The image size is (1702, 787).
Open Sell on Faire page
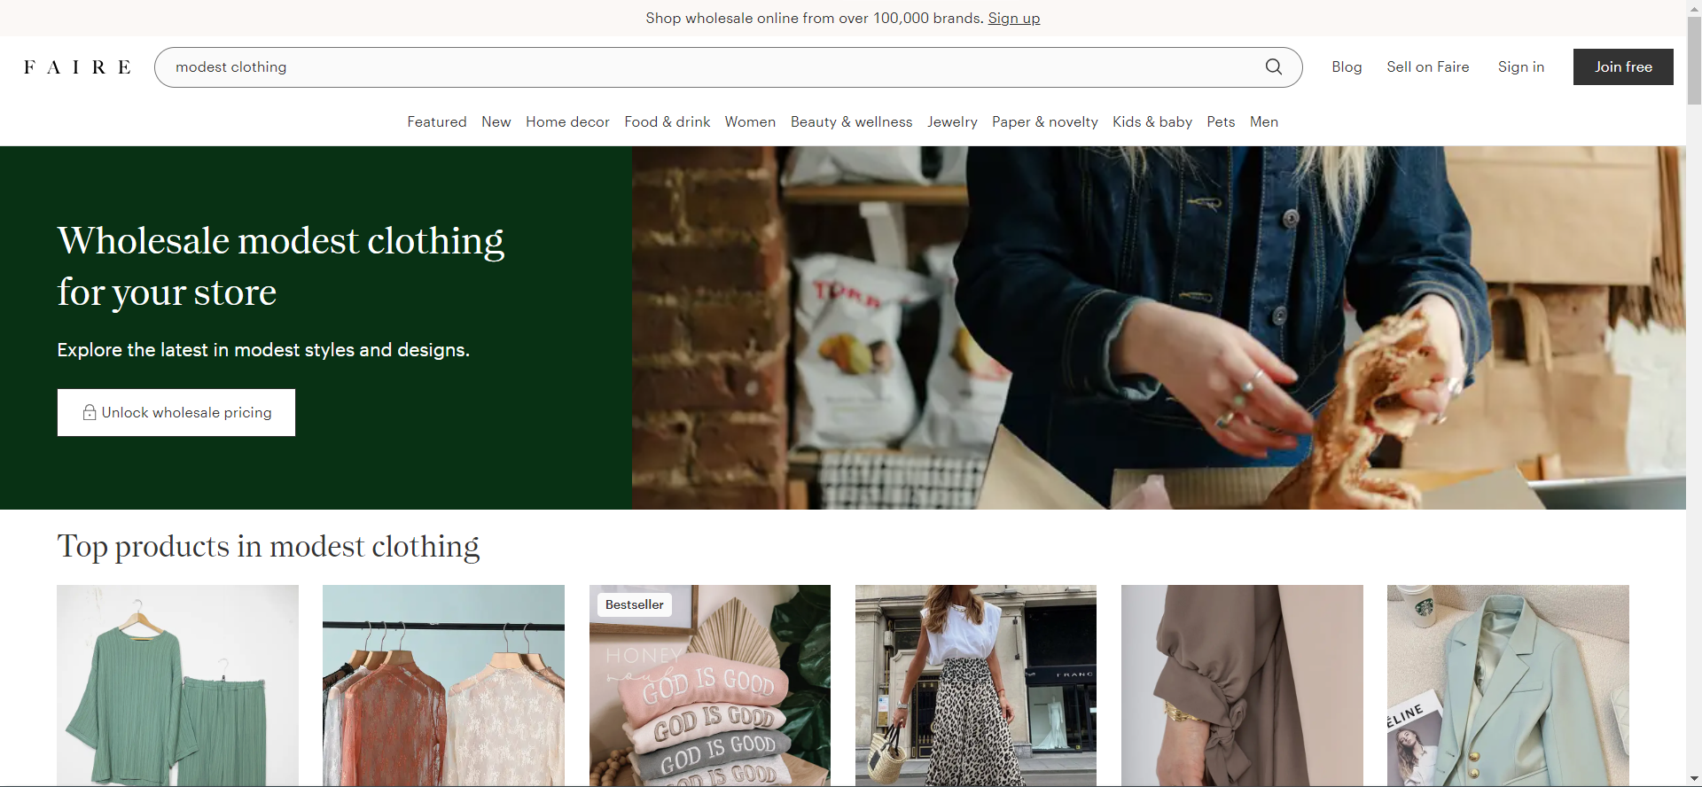click(x=1428, y=67)
